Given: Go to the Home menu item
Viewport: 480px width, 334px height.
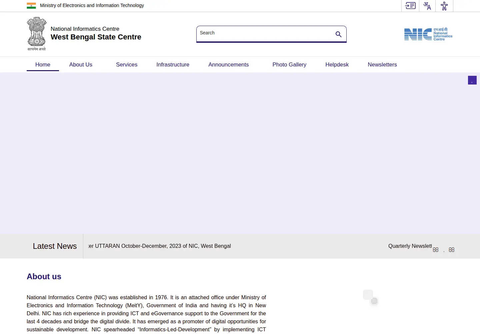Looking at the screenshot, I should pyautogui.click(x=43, y=64).
